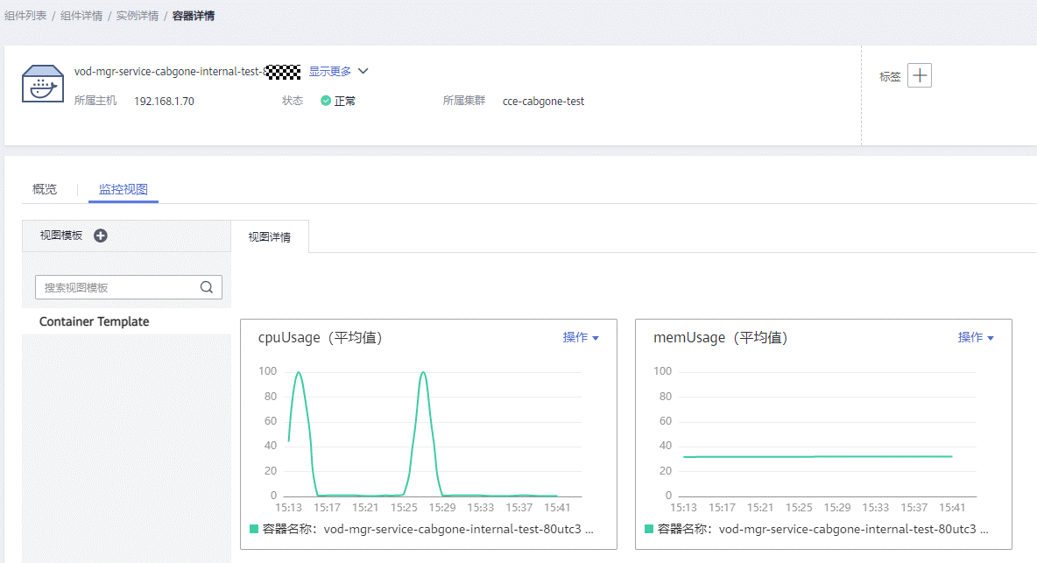1037x563 pixels.
Task: Add a new view template
Action: point(101,236)
